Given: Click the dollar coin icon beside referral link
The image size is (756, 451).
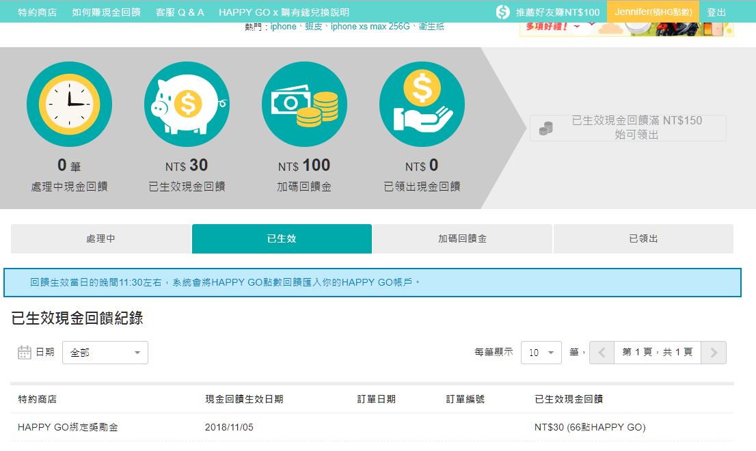Looking at the screenshot, I should 502,12.
